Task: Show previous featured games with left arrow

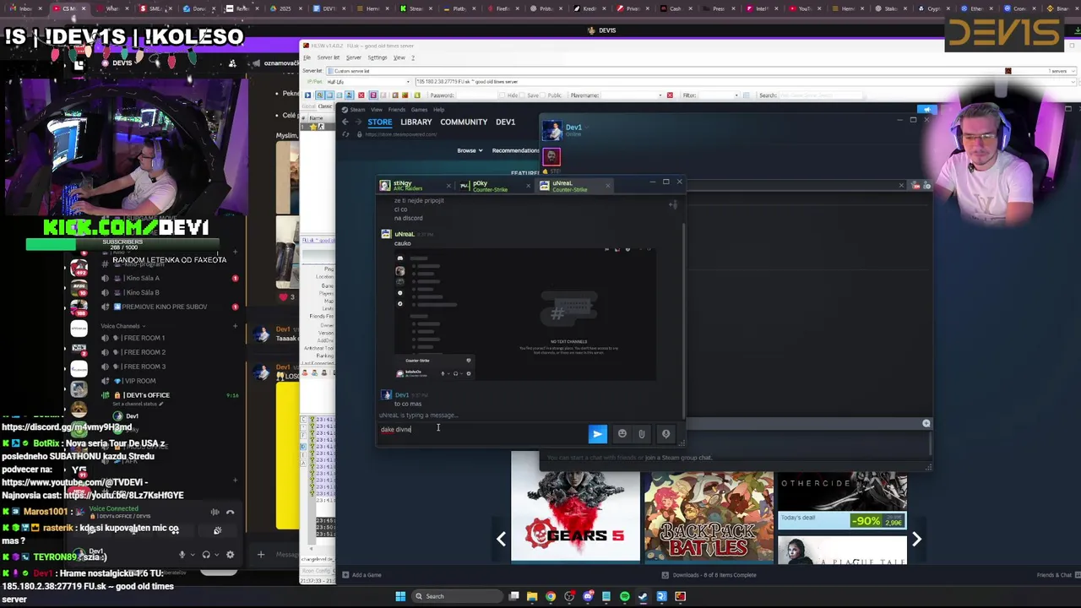Action: click(501, 538)
